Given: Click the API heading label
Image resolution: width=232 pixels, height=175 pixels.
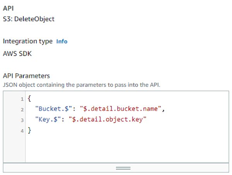Looking at the screenshot, I should click(8, 8).
